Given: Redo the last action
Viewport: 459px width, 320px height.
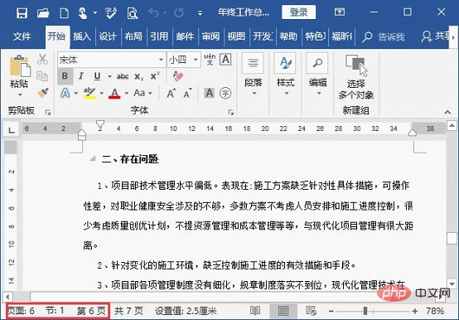Looking at the screenshot, I should pyautogui.click(x=179, y=12).
